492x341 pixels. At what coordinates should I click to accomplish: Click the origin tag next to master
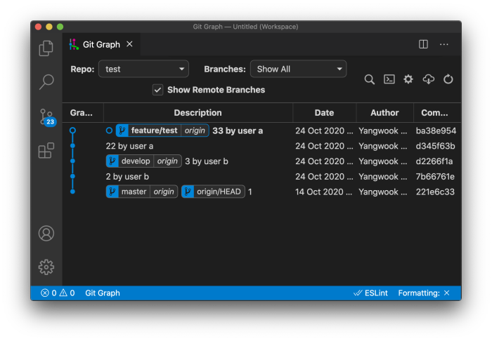164,192
